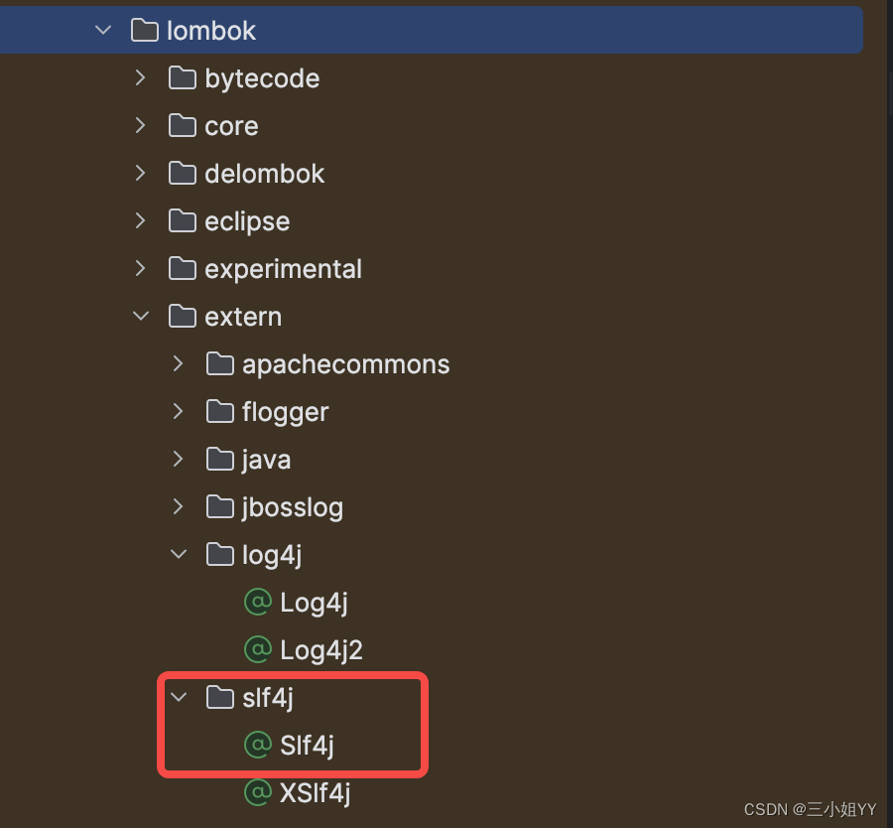Click the annotation icon beside Slf4j

257,745
